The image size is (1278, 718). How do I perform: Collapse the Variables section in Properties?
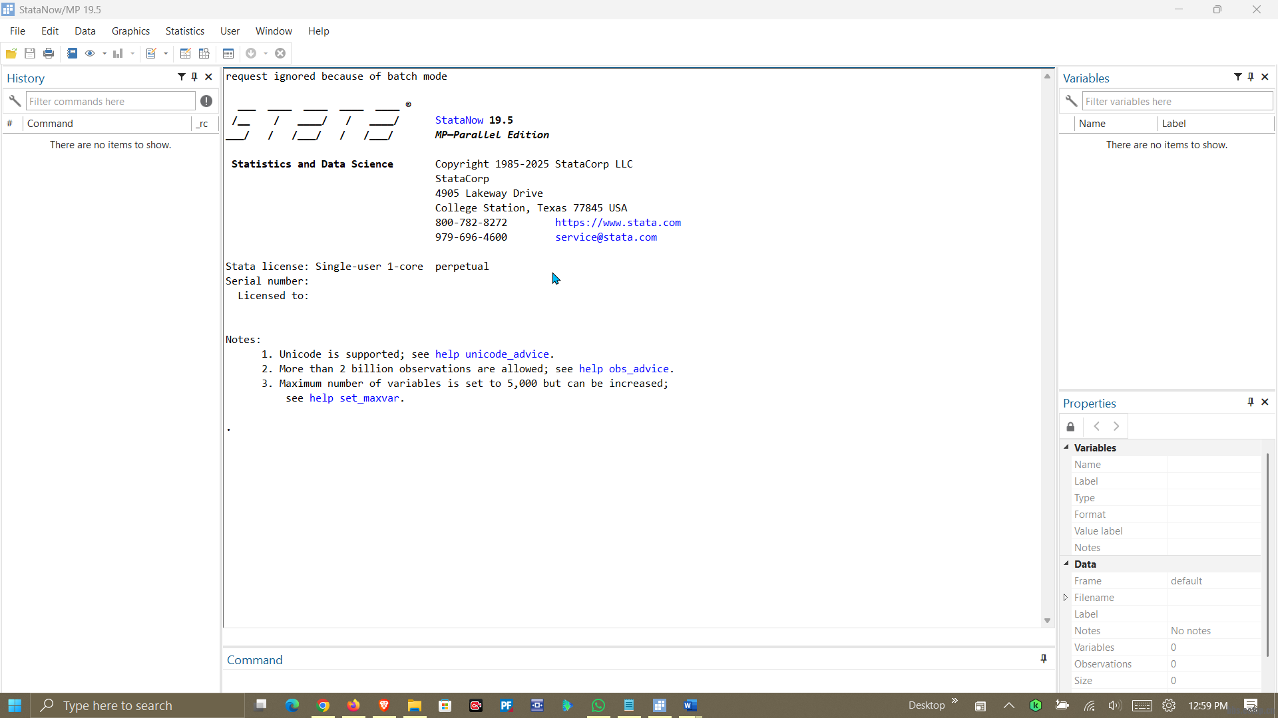[1066, 447]
